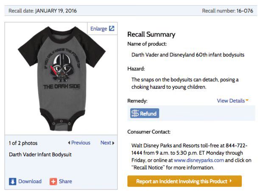Screen dimensions: 263x195
Task: Click Report an Incident Involving this Product
Action: click(x=185, y=181)
